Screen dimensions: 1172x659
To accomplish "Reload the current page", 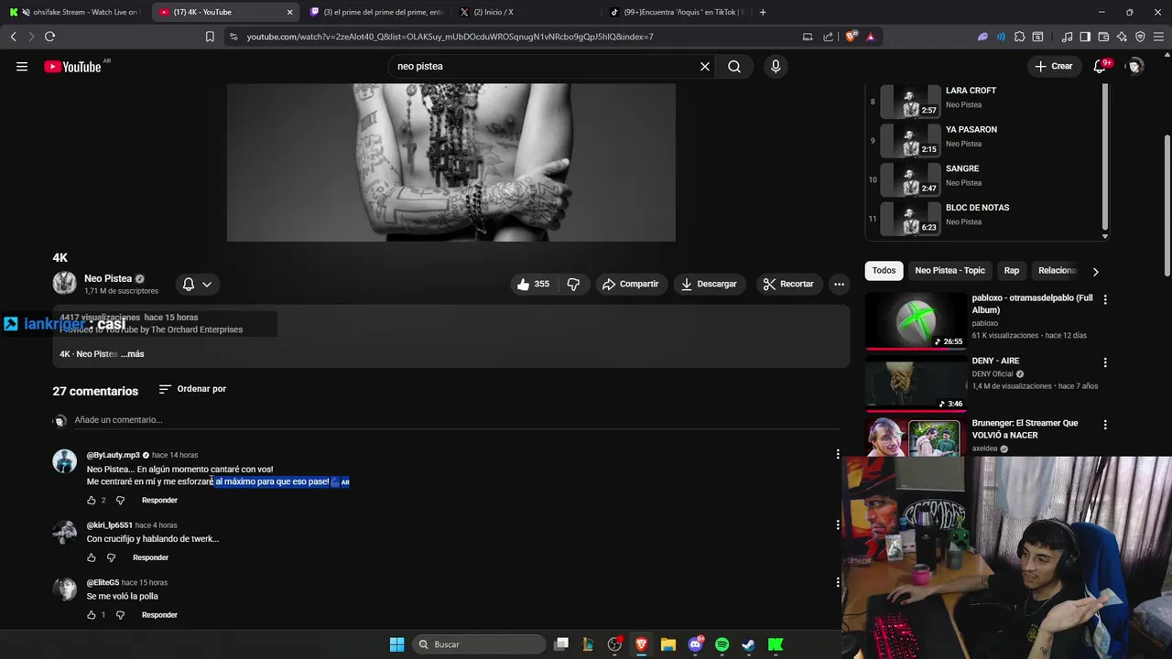I will point(49,37).
